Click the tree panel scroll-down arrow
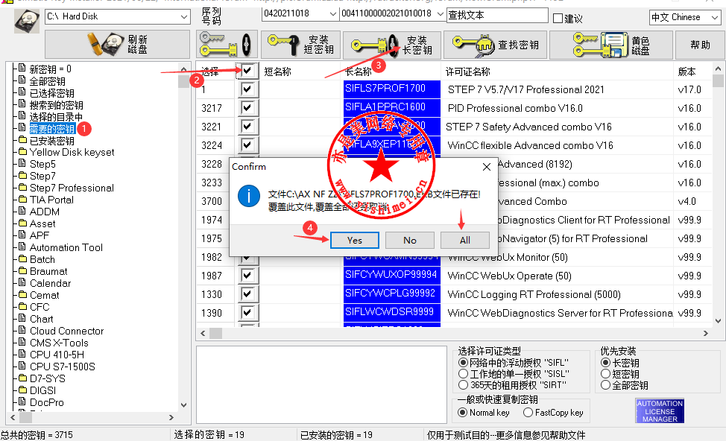 point(184,405)
